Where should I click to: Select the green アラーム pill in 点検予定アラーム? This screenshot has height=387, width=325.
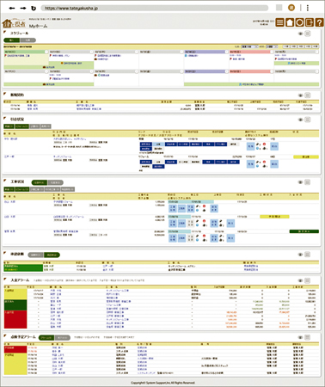click(x=46, y=338)
